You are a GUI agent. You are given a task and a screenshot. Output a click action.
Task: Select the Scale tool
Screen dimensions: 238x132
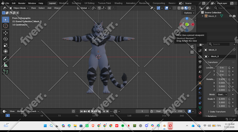[6, 45]
